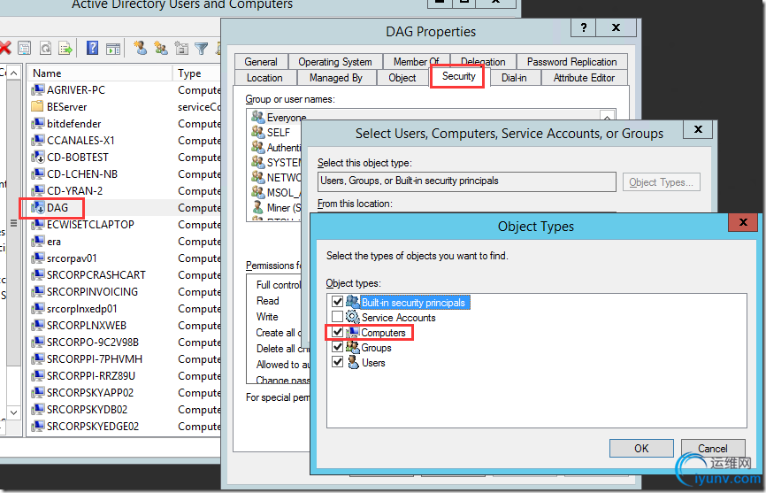
Task: Select the SRCORPSKYAPP02 row
Action: coord(125,393)
